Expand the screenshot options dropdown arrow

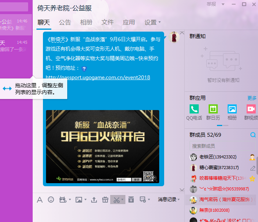coord(122,200)
